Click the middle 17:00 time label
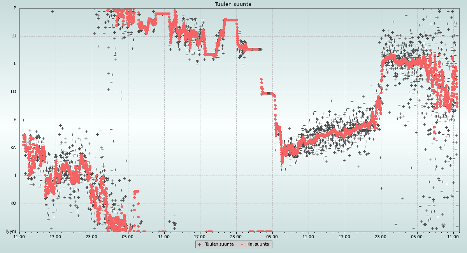Viewport: 467px width, 253px height. pos(200,236)
